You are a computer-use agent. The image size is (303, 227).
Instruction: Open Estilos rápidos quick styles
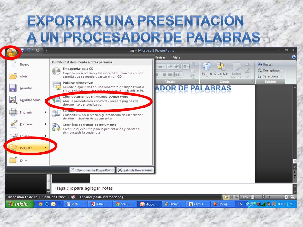click(236, 70)
